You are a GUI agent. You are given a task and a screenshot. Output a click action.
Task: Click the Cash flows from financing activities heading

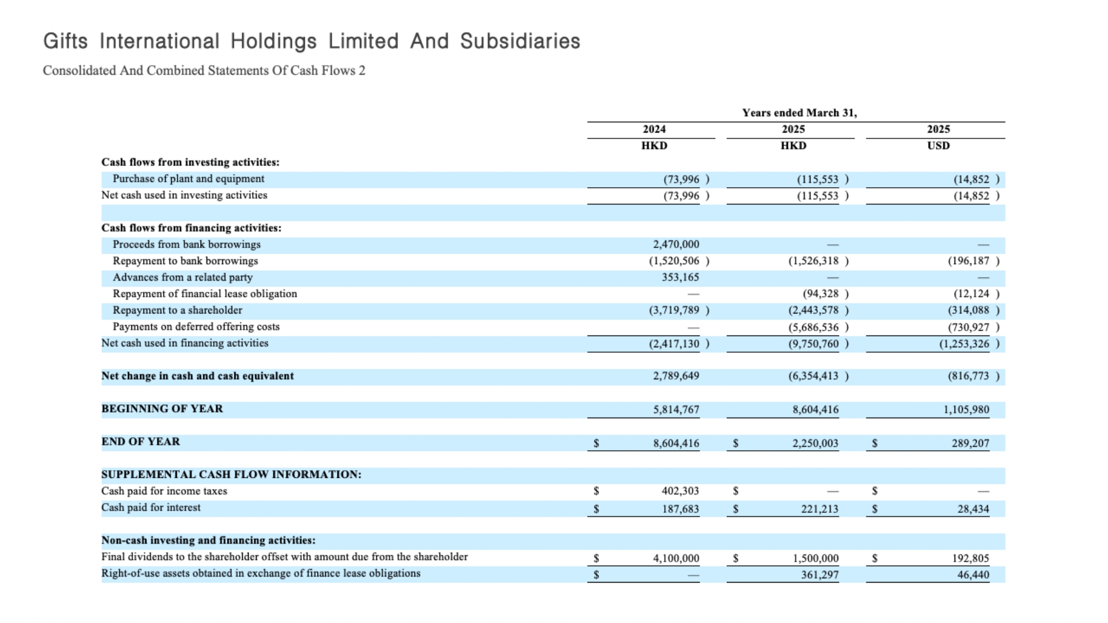point(192,228)
